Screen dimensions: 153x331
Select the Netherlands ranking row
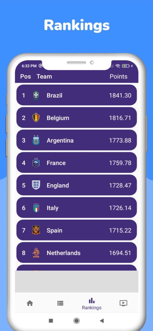point(76,253)
